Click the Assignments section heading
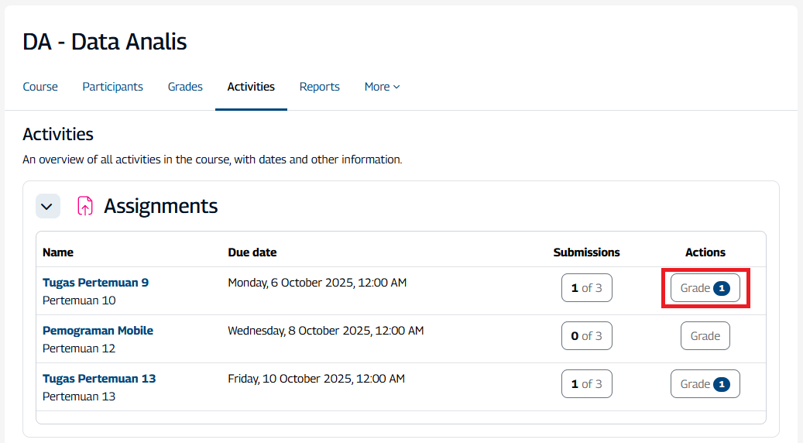Screen dimensions: 803x443 [x=160, y=206]
